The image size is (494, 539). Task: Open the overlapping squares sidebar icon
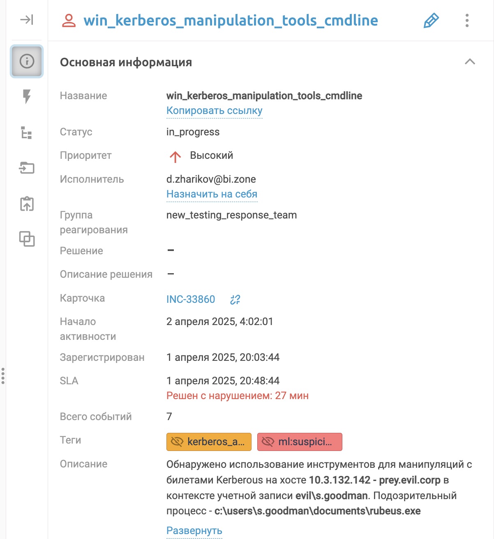click(27, 239)
